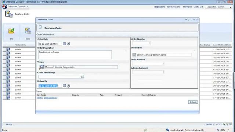Image resolution: width=235 pixels, height=132 pixels.
Task: Click the Loaded 13 of 13 status text
Action: tap(213, 124)
